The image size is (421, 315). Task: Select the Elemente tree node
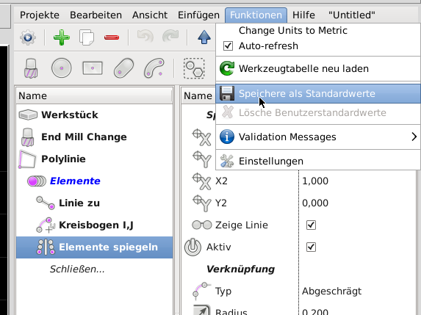pos(75,181)
